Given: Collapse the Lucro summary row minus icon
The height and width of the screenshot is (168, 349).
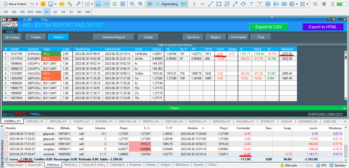Looking at the screenshot, I should click(7, 159).
